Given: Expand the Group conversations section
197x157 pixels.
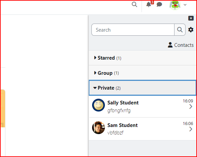Looking at the screenshot, I should (x=142, y=73).
